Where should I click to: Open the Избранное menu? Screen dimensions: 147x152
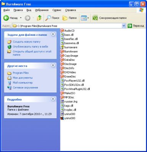[42, 10]
